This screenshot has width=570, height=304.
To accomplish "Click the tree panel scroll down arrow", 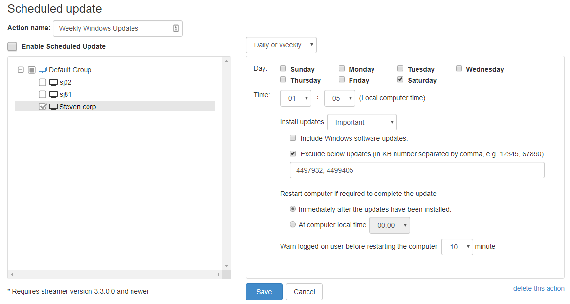I will pyautogui.click(x=226, y=266).
